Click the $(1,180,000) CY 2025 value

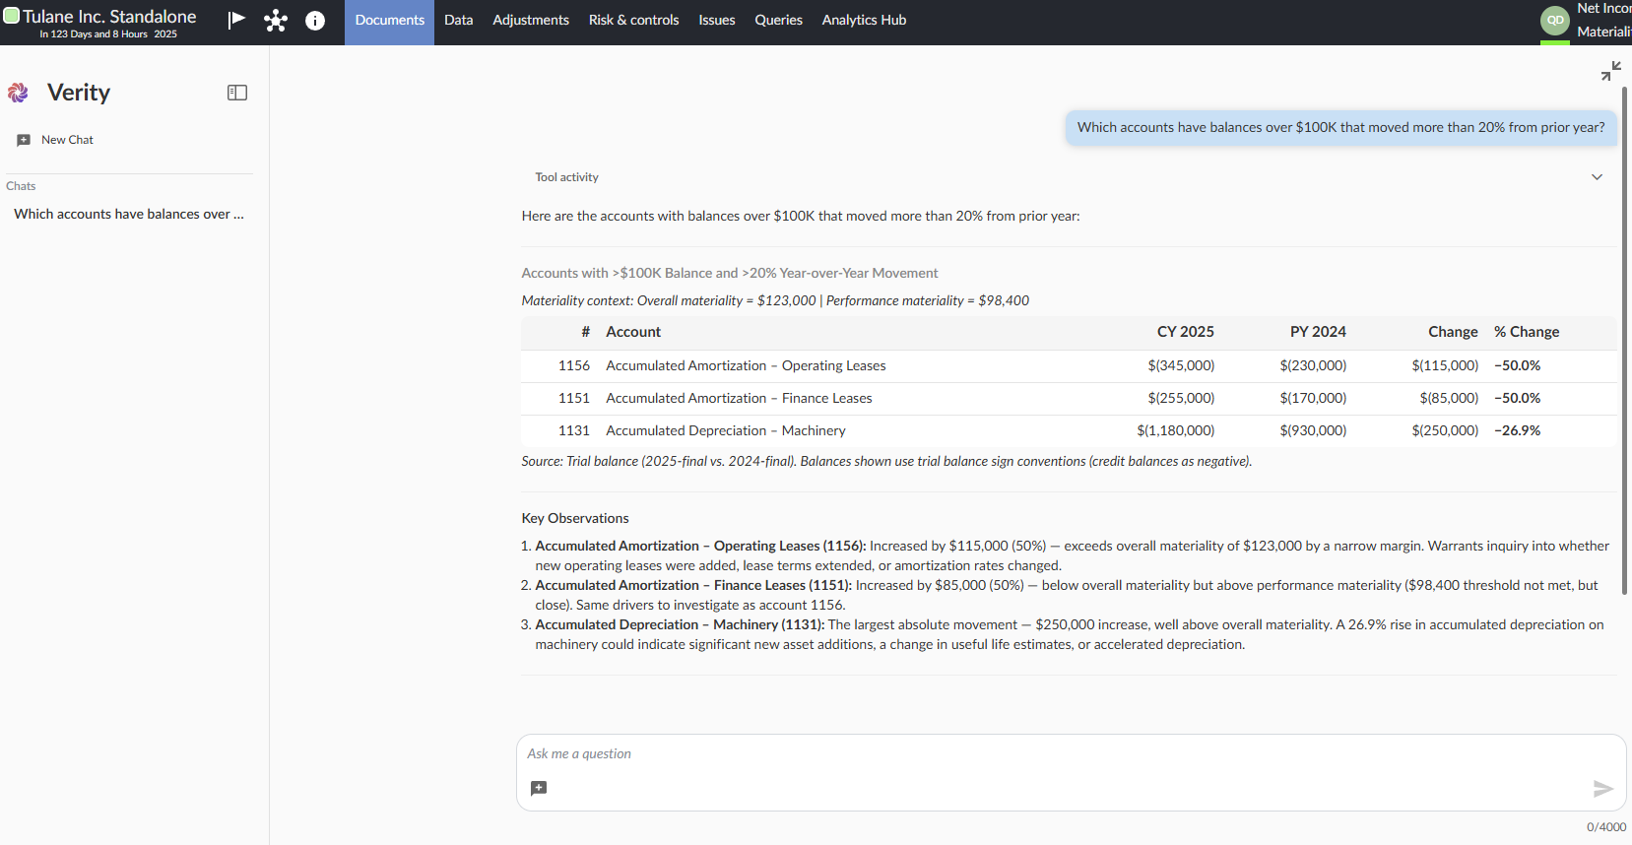1175,430
